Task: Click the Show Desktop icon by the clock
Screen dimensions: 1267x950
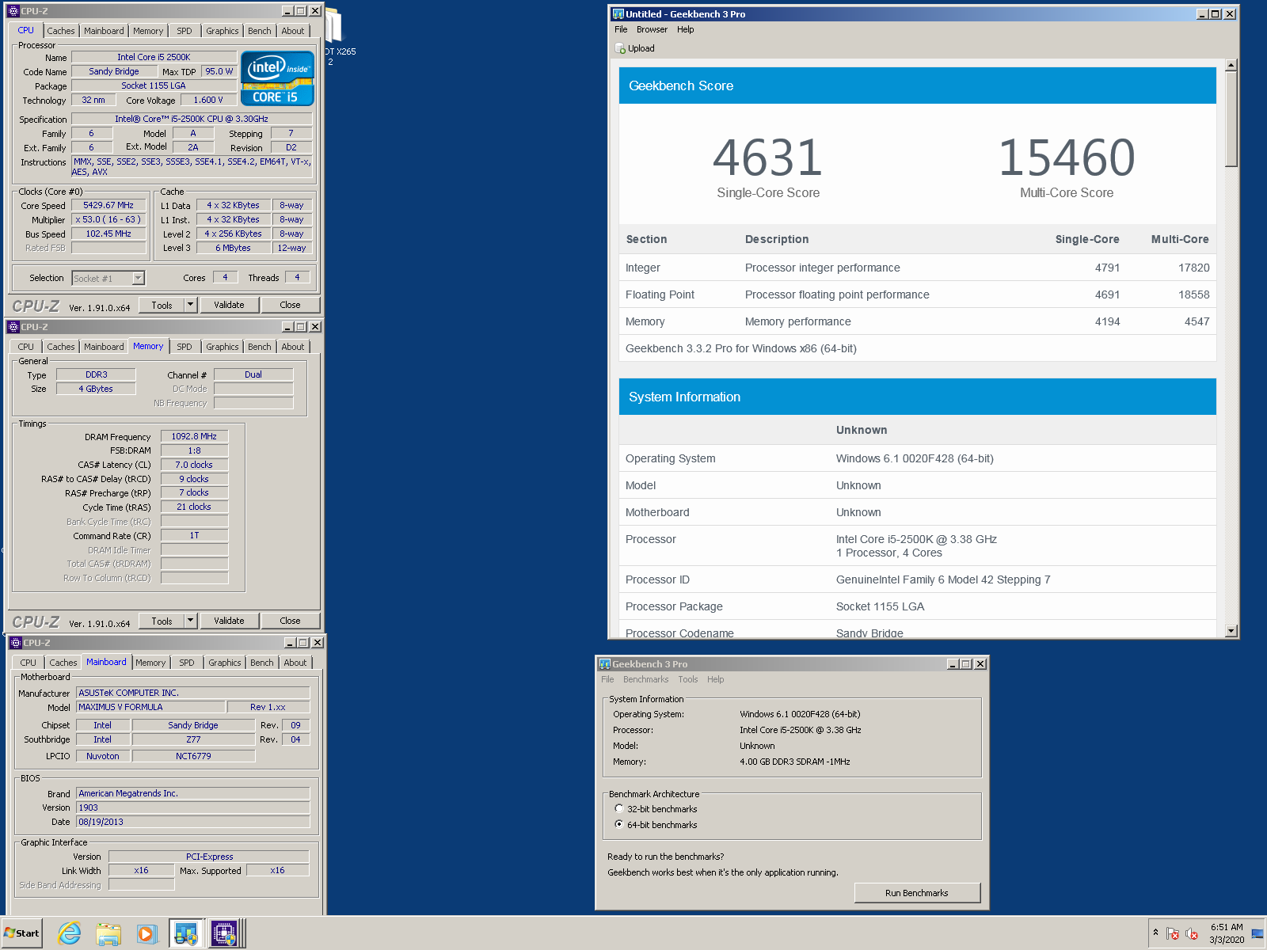Action: click(x=1257, y=933)
